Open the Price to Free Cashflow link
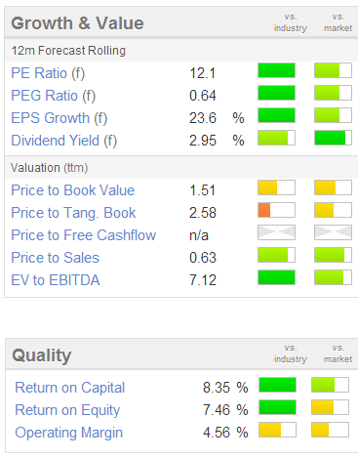The height and width of the screenshot is (458, 358). point(84,235)
